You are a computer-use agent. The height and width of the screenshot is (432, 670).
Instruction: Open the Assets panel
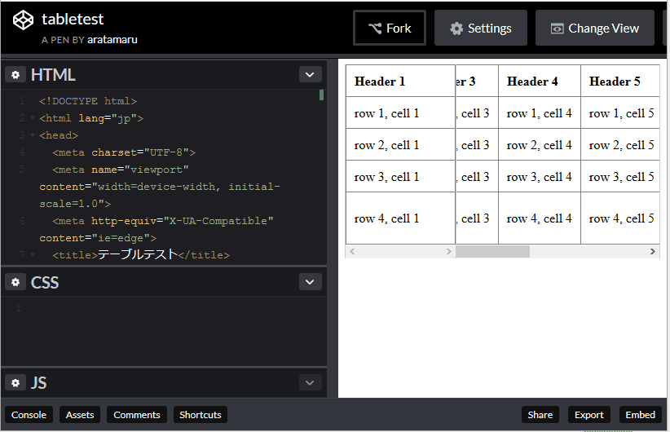(x=80, y=415)
